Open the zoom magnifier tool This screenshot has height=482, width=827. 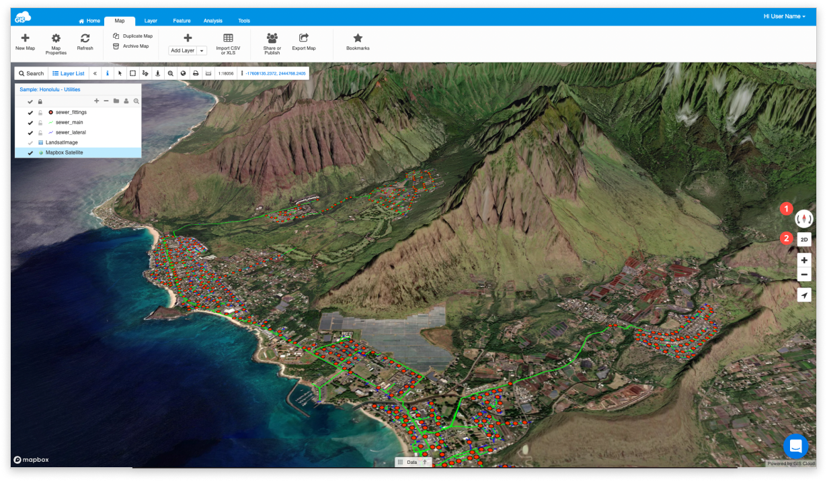click(x=171, y=73)
